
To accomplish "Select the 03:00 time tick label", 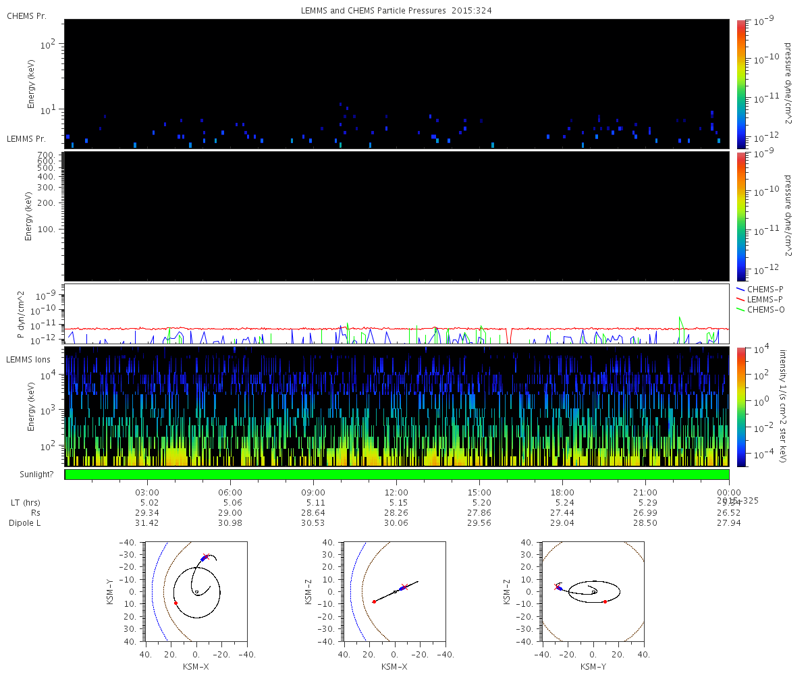I will (147, 493).
